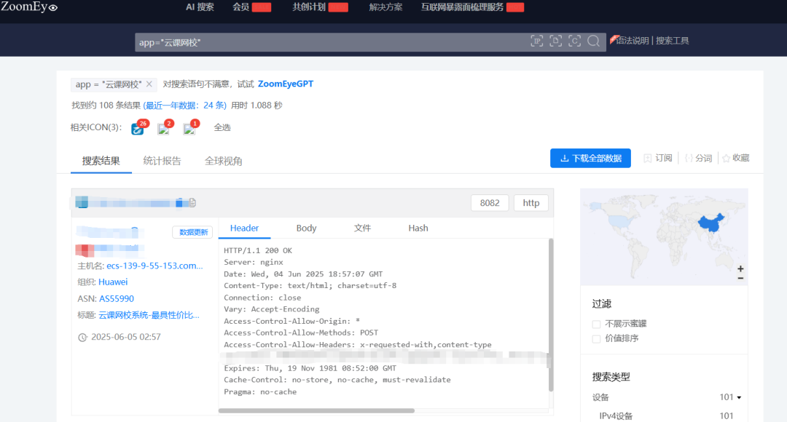Open 语法说明 syntax help link

pos(632,41)
